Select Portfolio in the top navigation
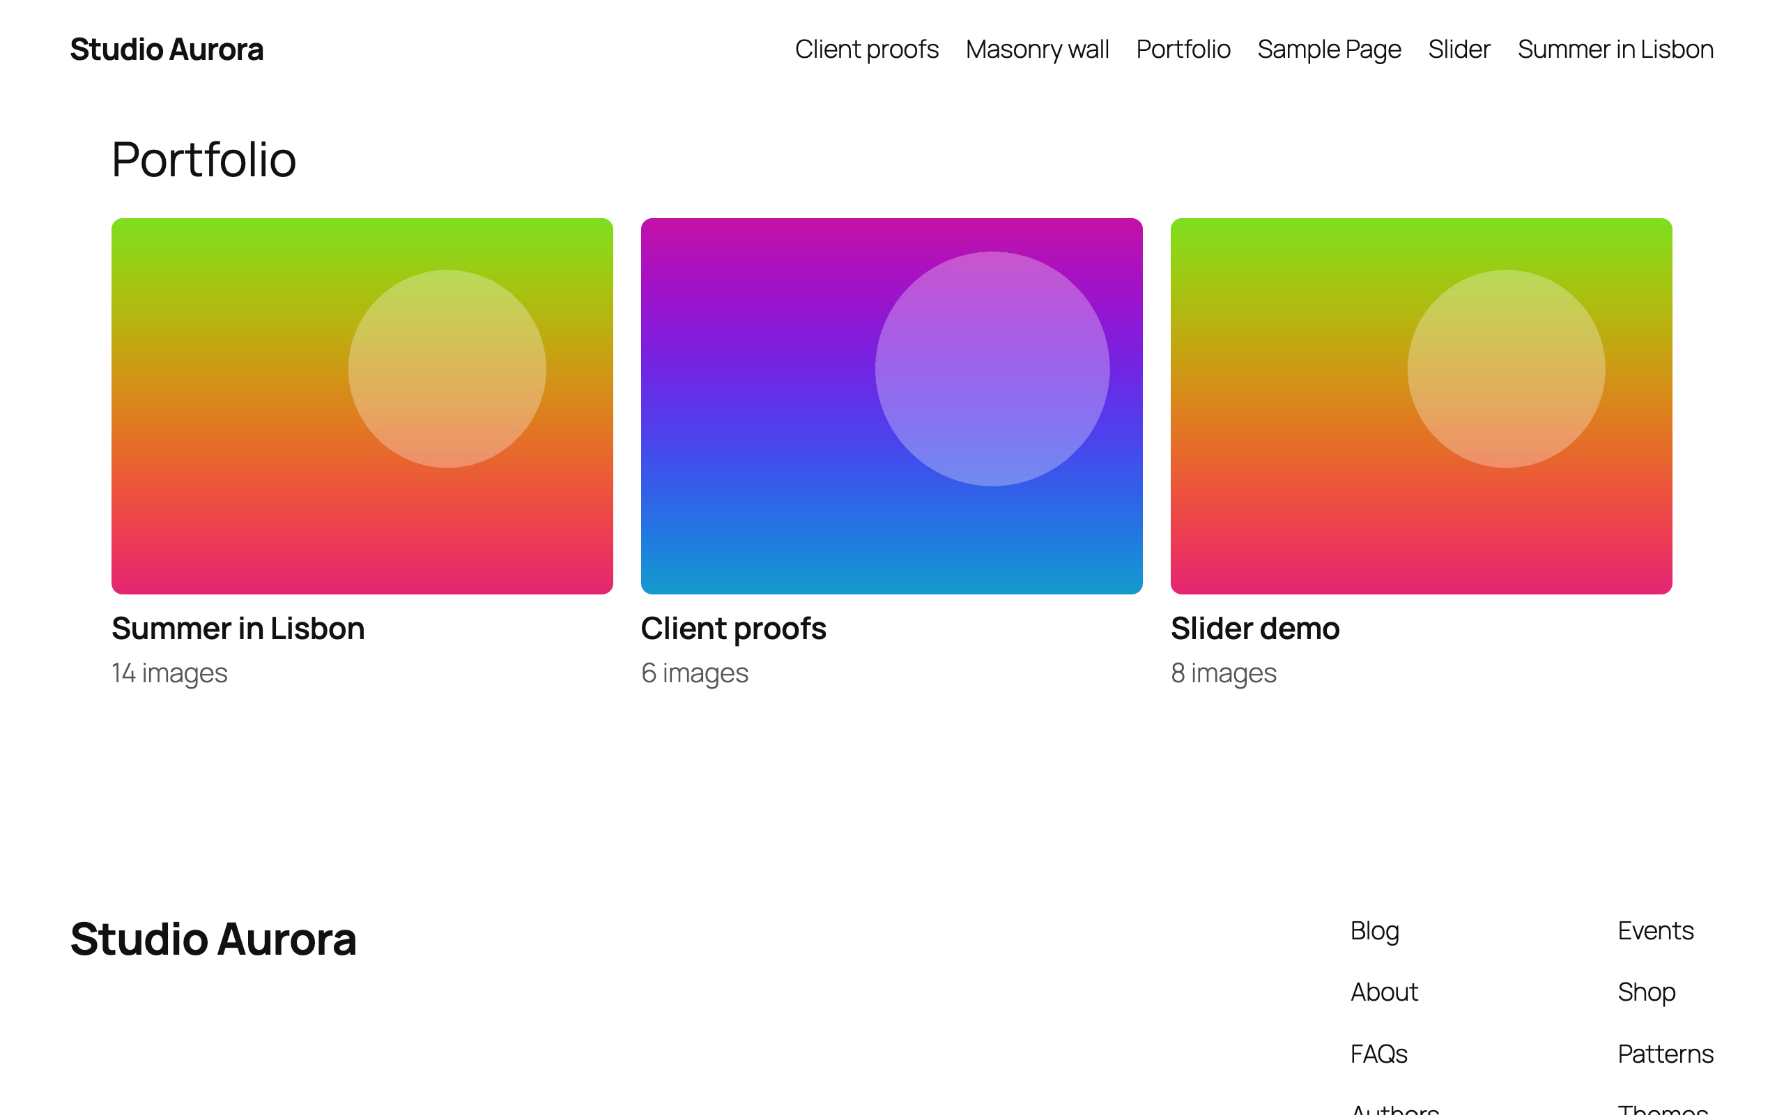 tap(1183, 49)
